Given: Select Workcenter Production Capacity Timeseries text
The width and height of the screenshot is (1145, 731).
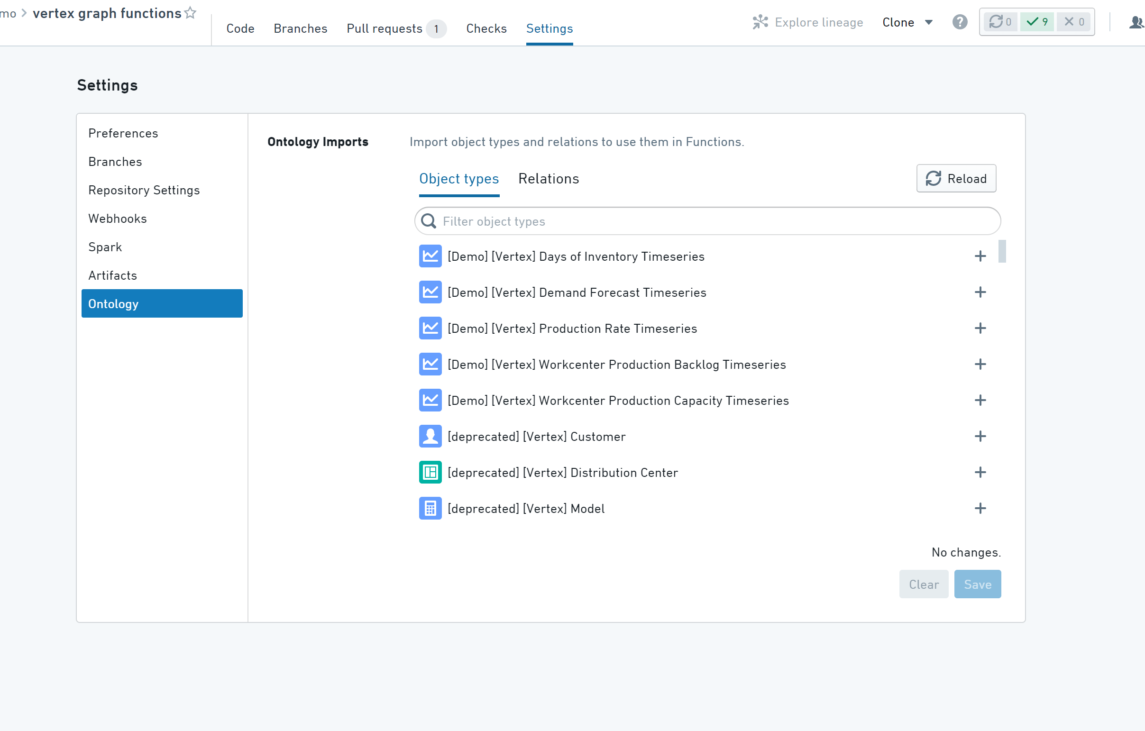Looking at the screenshot, I should pos(618,401).
